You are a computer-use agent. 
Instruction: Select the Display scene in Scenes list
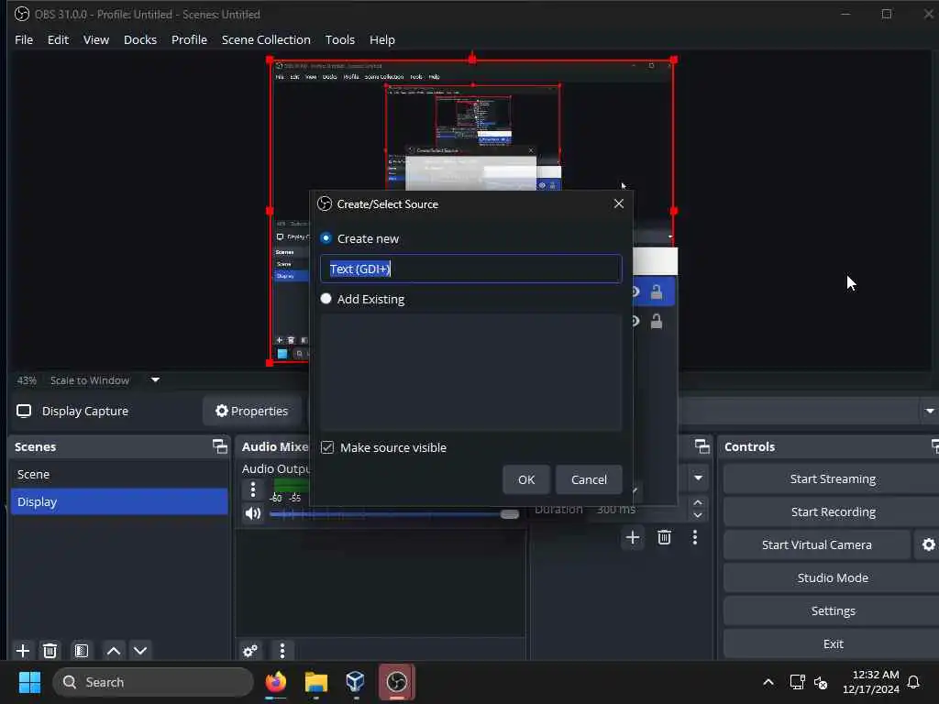click(x=119, y=501)
